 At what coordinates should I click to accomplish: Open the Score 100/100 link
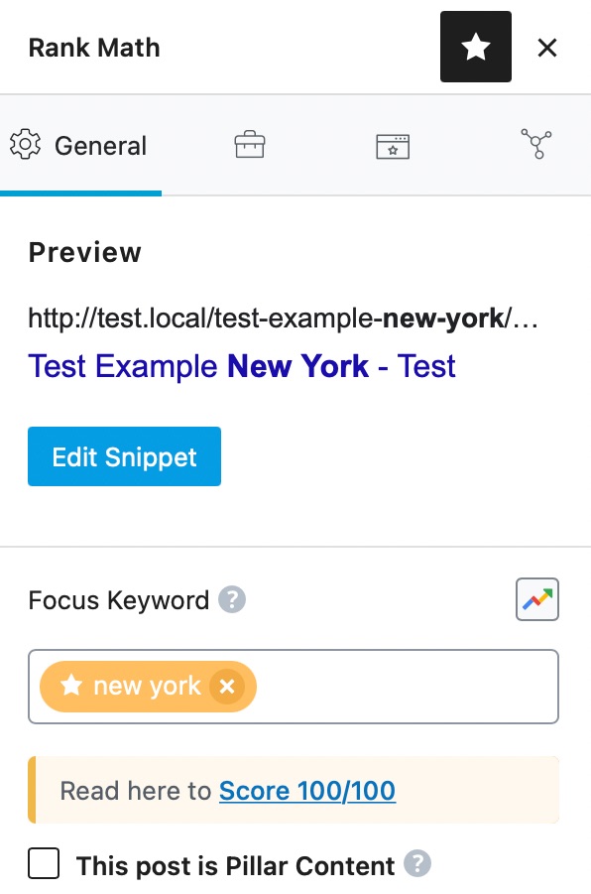[x=307, y=791]
